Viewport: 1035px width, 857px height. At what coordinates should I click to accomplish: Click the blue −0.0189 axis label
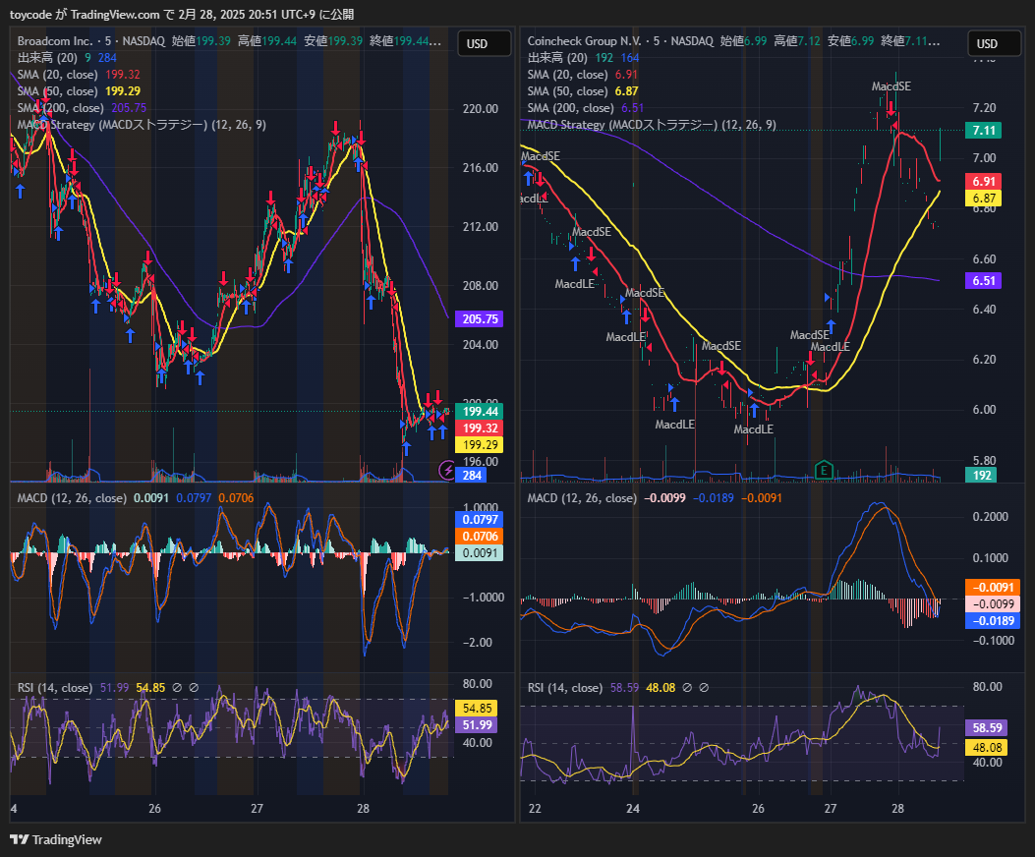pos(994,620)
